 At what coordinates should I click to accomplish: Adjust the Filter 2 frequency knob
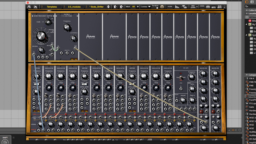[67, 27]
